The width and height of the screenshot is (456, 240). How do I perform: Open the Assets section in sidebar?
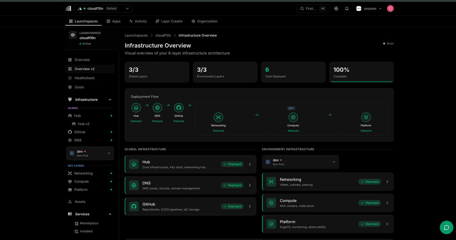tap(80, 202)
